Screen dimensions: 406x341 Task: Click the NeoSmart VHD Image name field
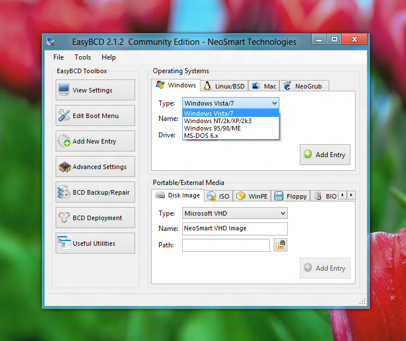[235, 229]
